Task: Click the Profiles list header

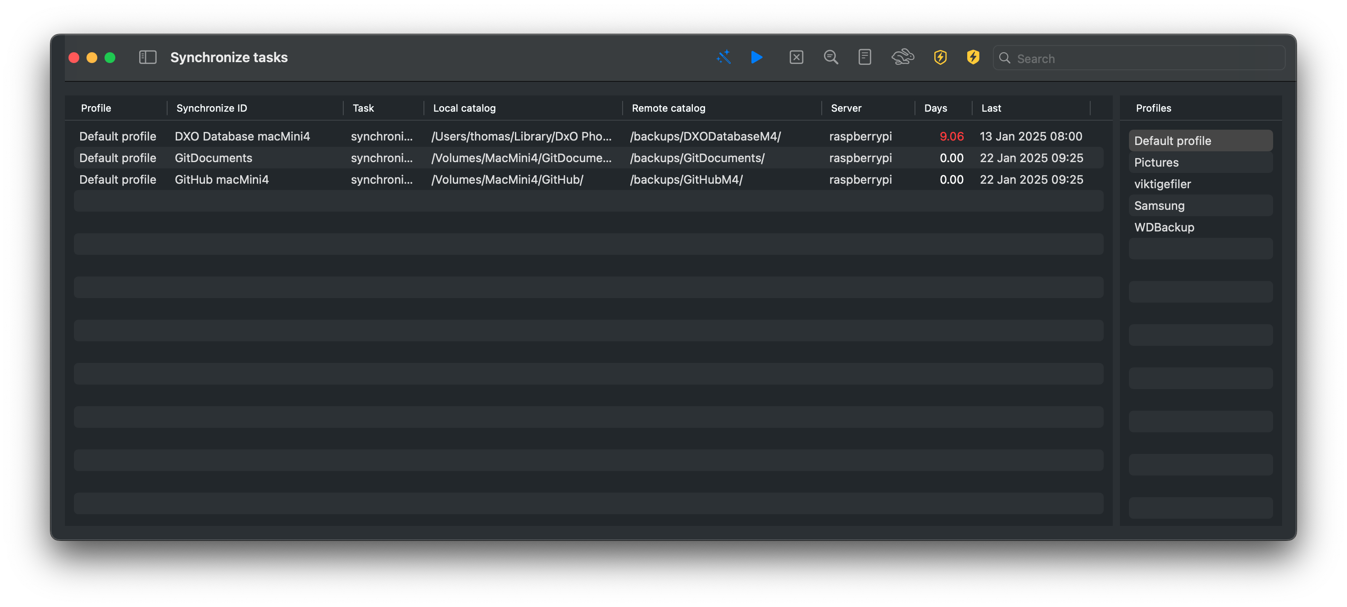Action: (1153, 108)
